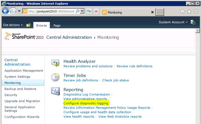Open the browser Home icon
The image size is (201, 124).
coord(182,12)
